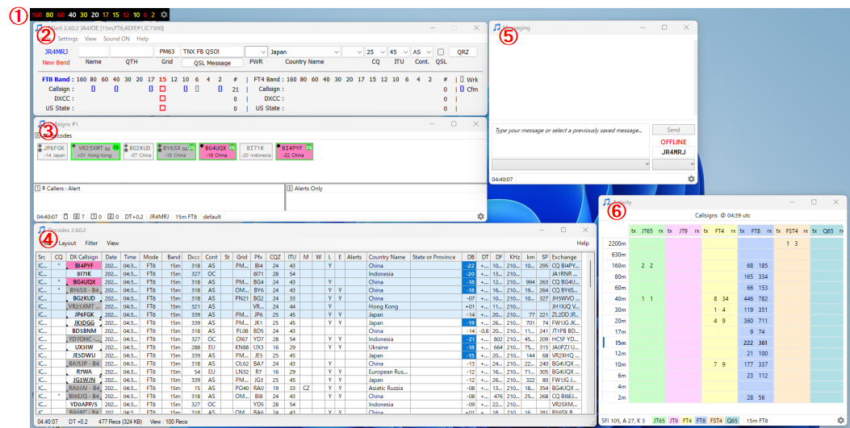Click the Alerts Only panel number icon

point(290,189)
